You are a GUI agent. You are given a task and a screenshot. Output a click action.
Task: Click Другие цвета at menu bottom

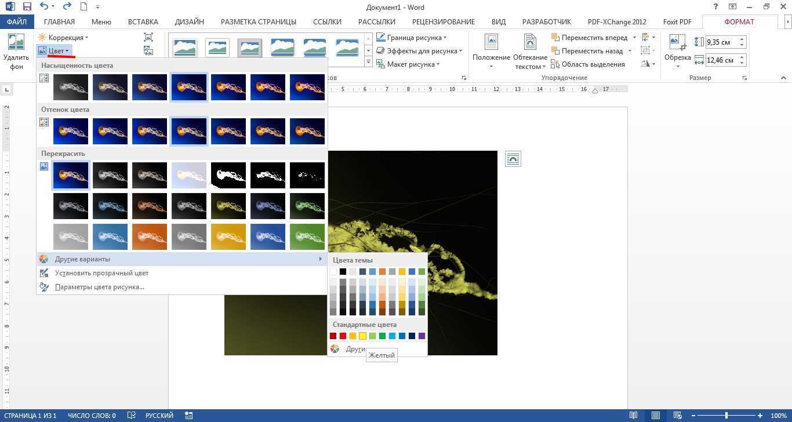point(355,349)
